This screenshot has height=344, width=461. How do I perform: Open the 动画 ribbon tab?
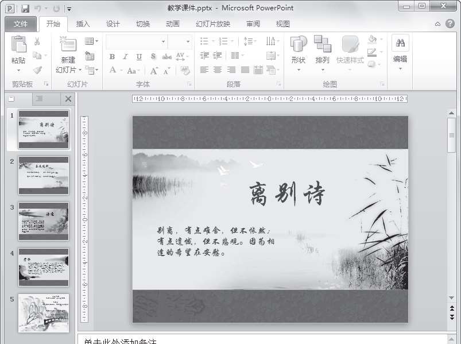[172, 24]
